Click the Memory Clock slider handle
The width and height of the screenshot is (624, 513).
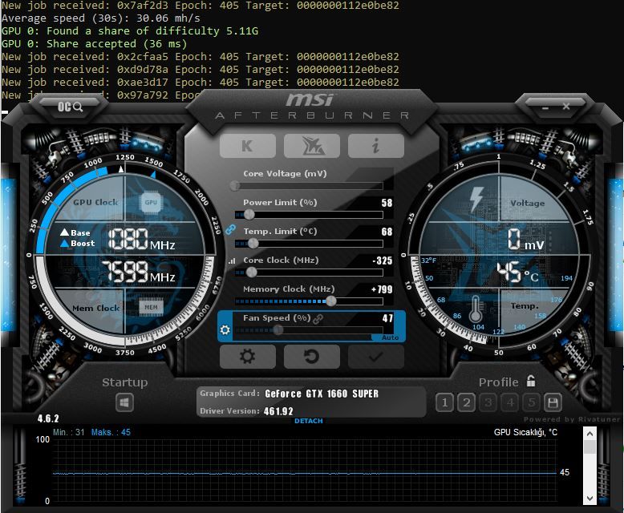coord(331,301)
